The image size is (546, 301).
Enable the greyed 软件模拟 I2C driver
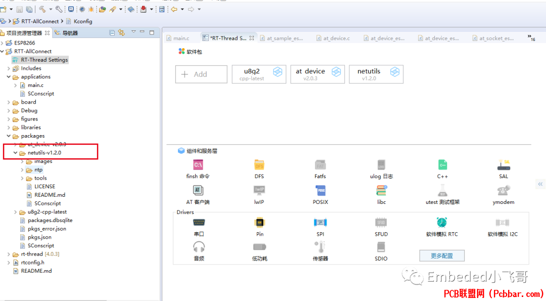tap(503, 222)
